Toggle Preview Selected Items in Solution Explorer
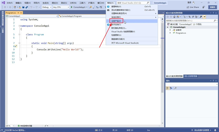 [204, 17]
